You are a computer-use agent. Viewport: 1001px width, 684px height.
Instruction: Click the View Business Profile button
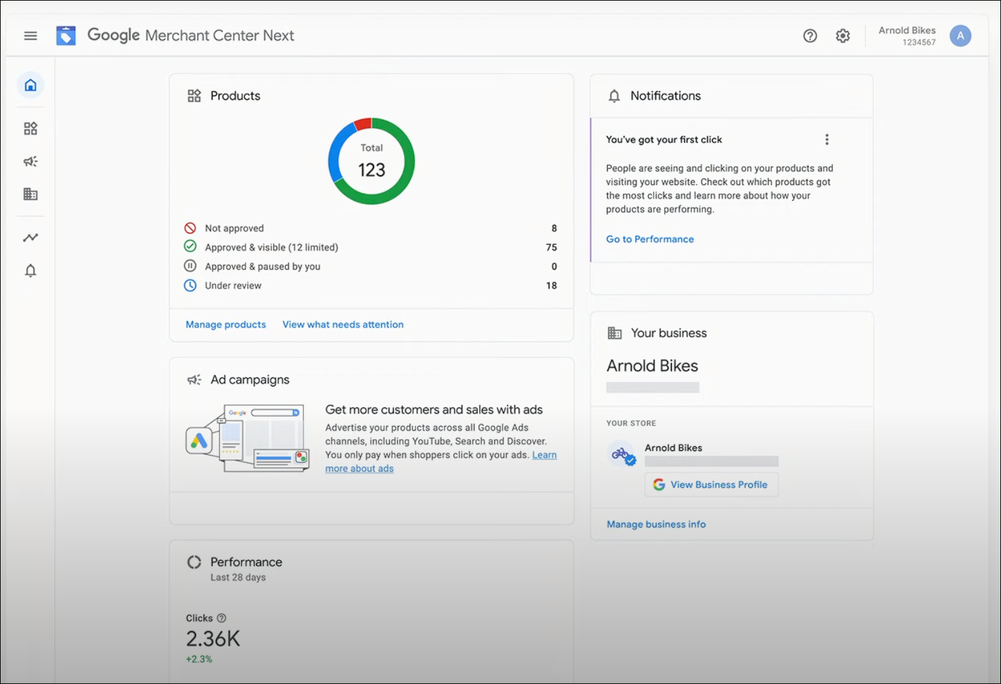tap(712, 484)
